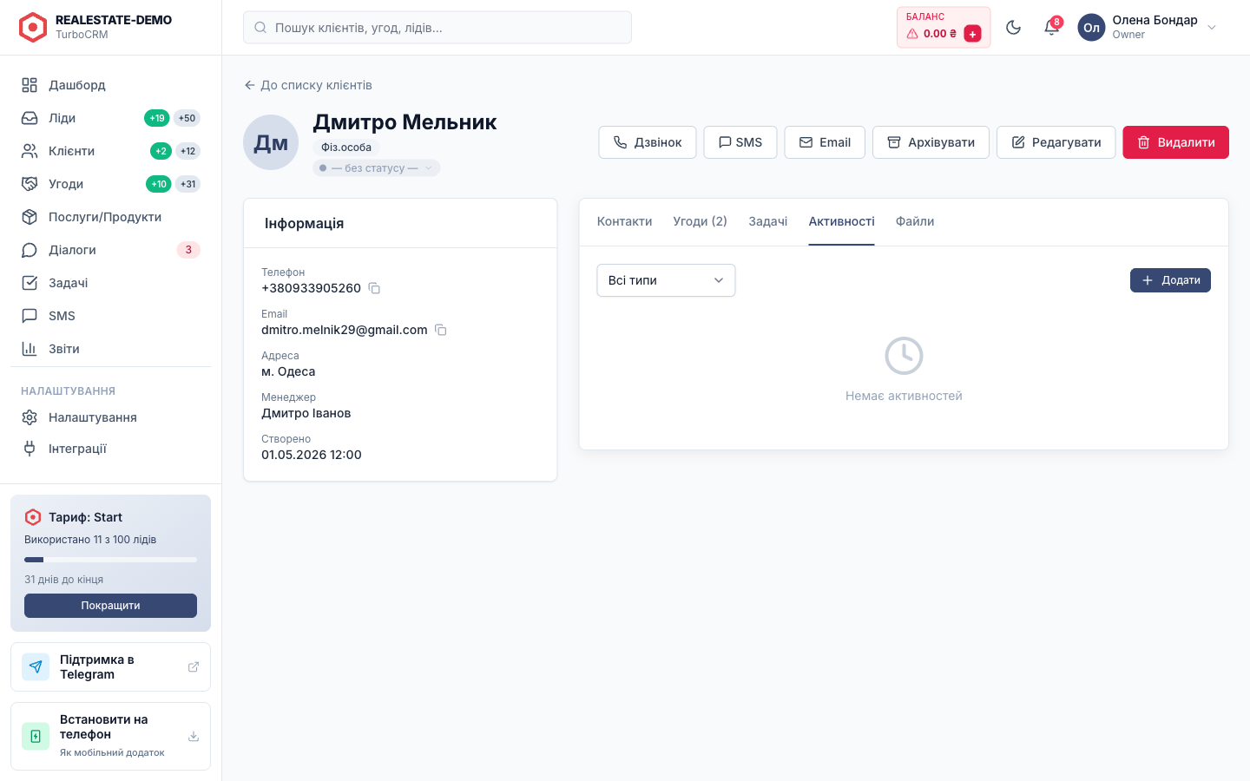Viewport: 1250px width, 781px height.
Task: Click the Додати add activity button
Action: pyautogui.click(x=1170, y=280)
